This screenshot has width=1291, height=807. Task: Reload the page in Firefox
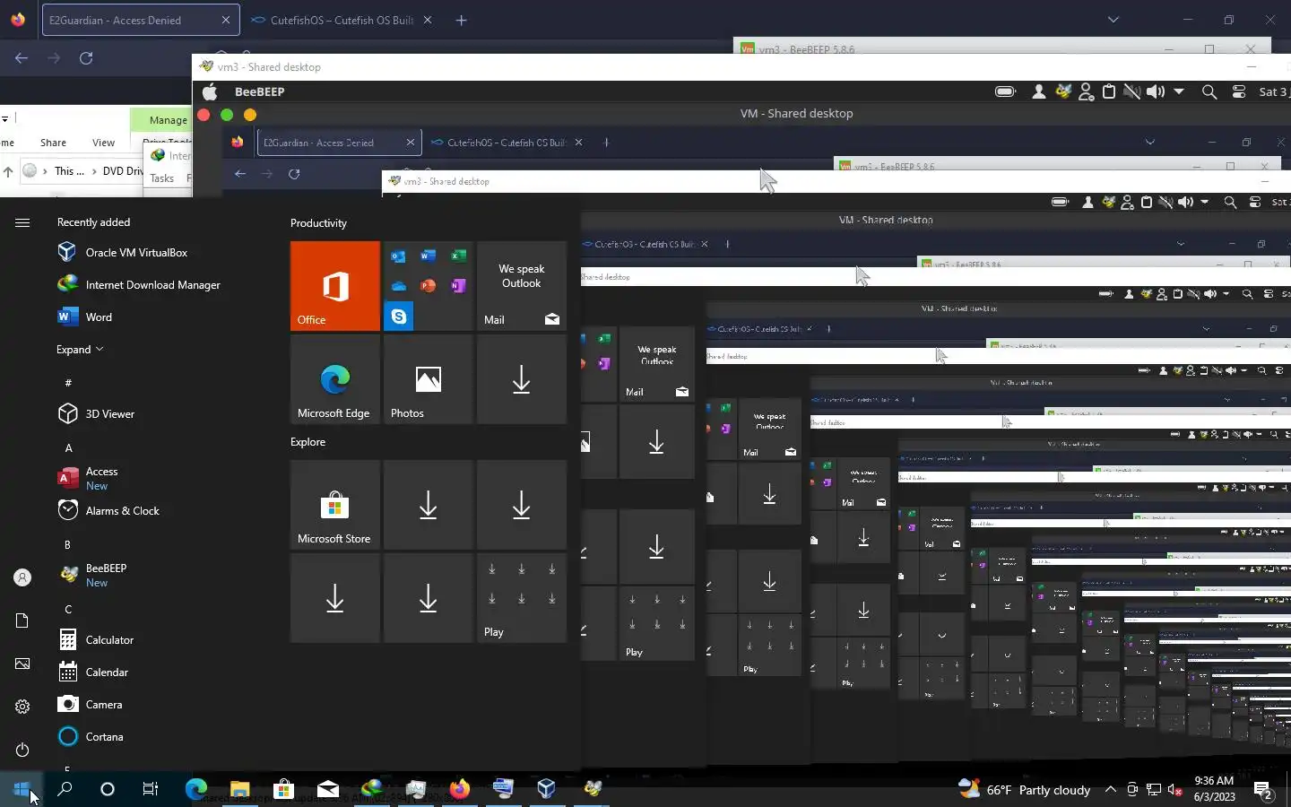click(x=86, y=58)
